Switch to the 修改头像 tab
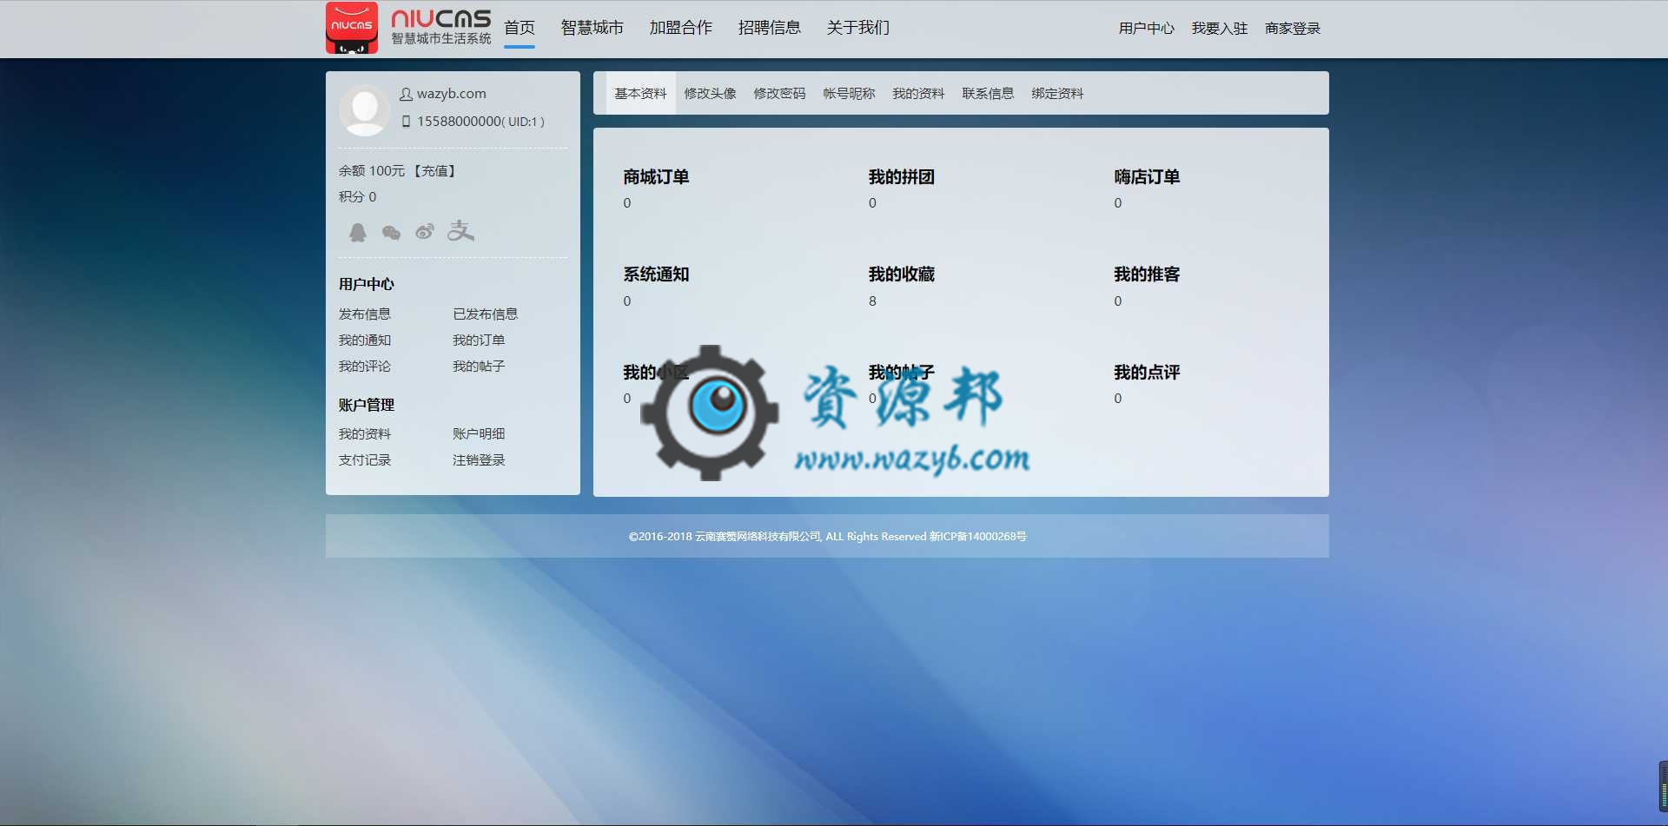 click(x=710, y=93)
